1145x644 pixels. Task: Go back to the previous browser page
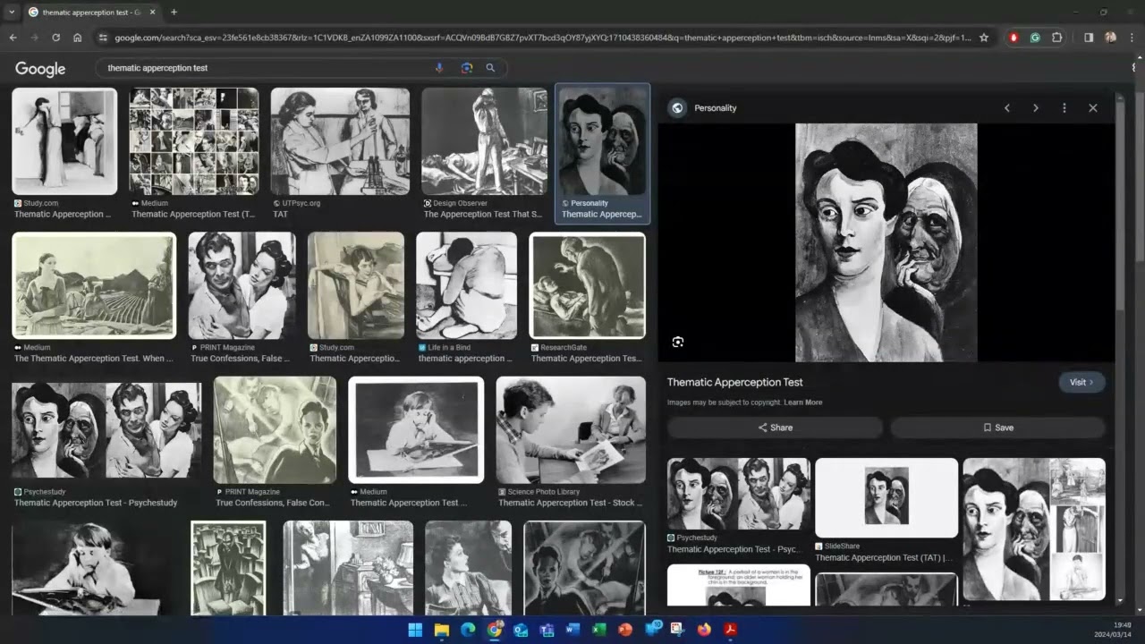pyautogui.click(x=13, y=38)
